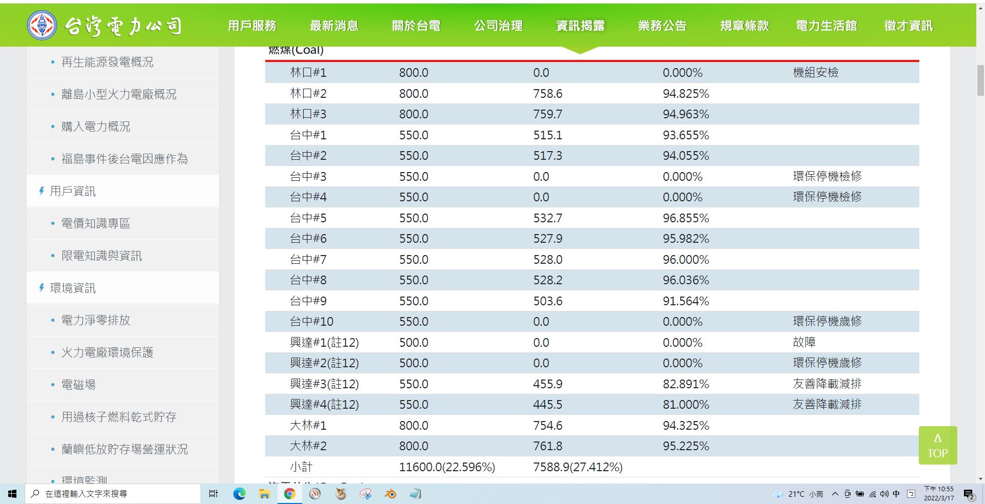Open 福島事件後台電因應作為 link

click(124, 159)
